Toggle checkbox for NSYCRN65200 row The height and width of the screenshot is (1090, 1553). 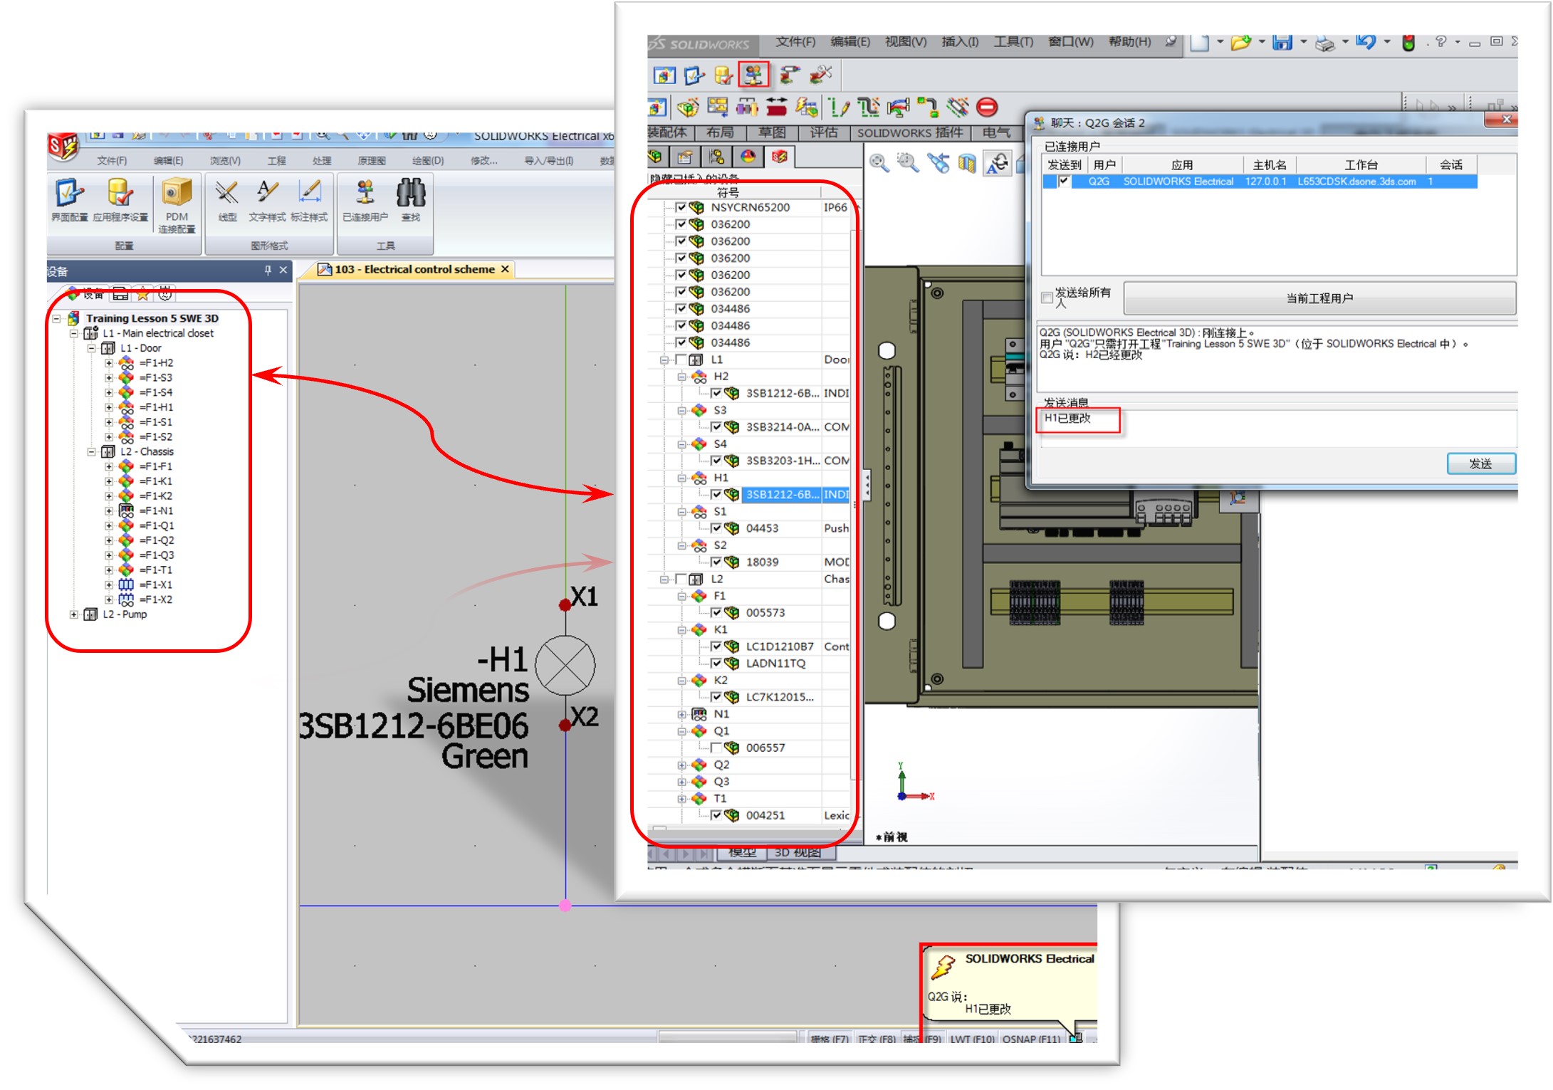point(681,207)
